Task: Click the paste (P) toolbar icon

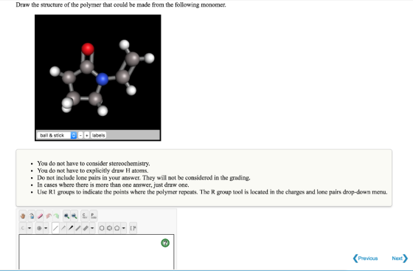Action: [93, 216]
